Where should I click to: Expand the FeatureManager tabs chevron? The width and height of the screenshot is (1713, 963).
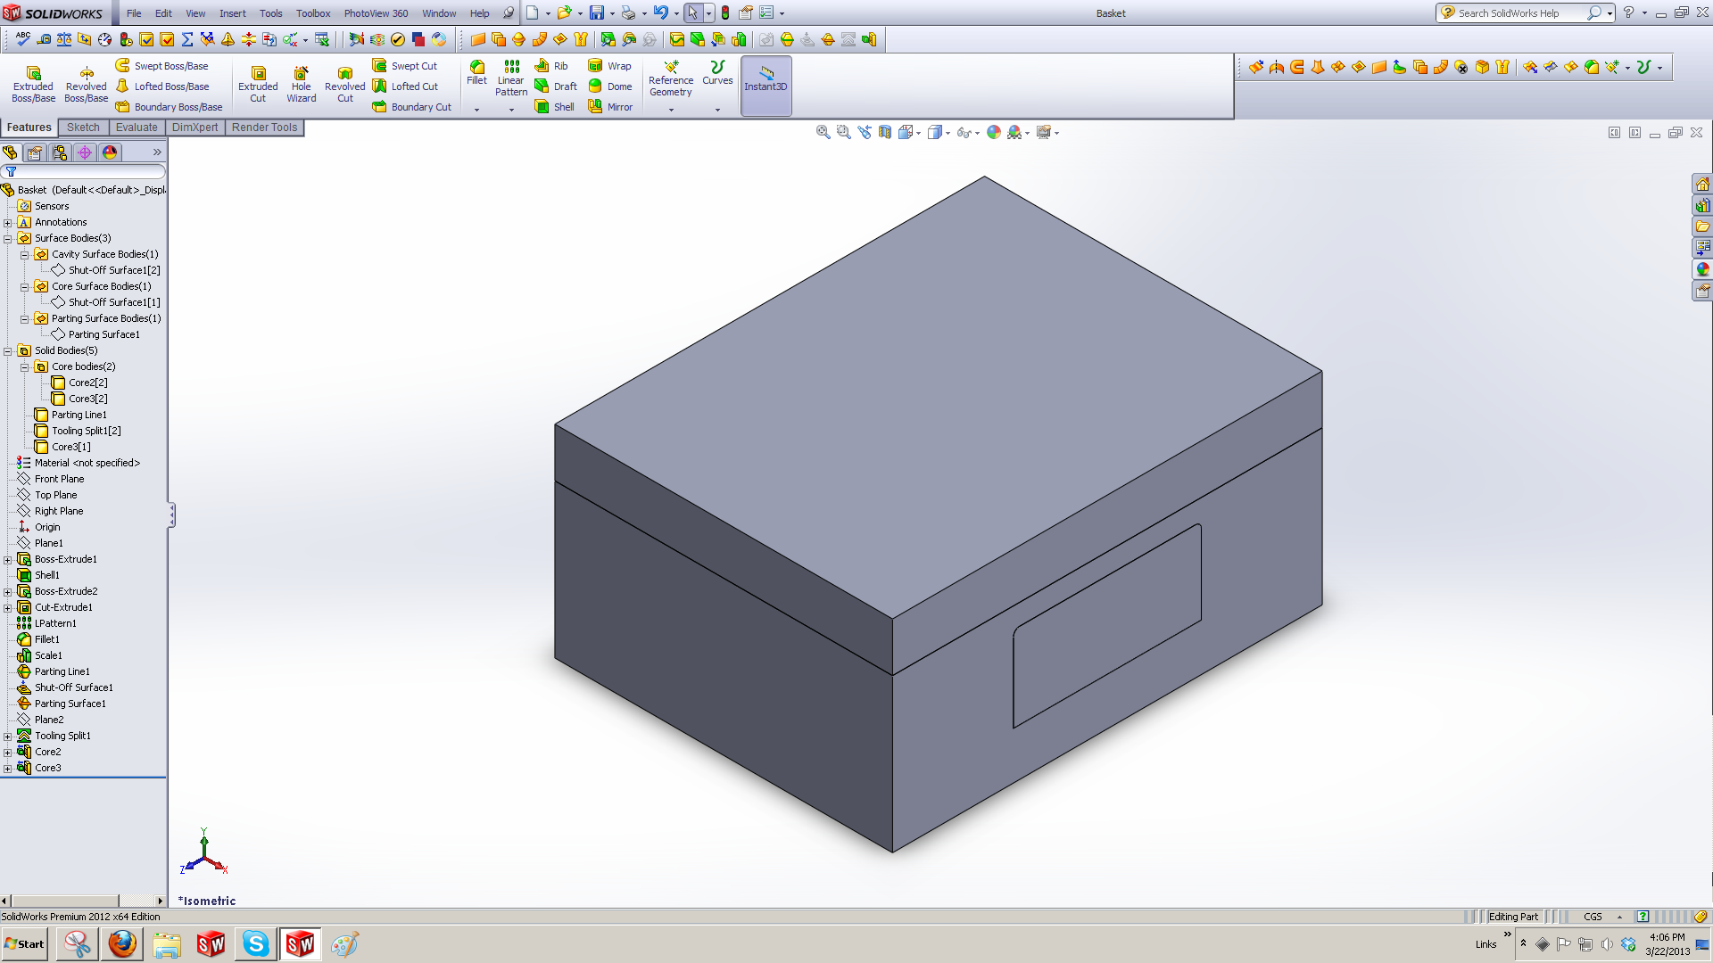coord(157,152)
